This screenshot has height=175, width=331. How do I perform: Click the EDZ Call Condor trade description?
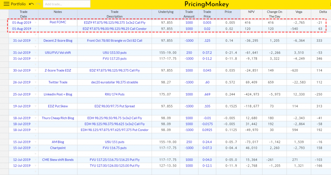point(115,29)
